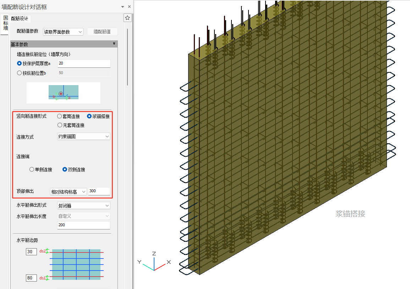Choose 套筒连接 for vertical rebar connection
Screen dimensions: 410x289
(60, 116)
